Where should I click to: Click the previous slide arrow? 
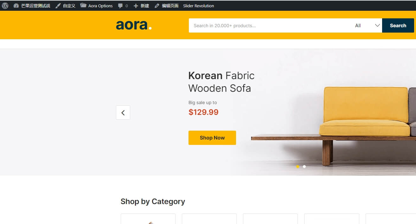tap(123, 112)
